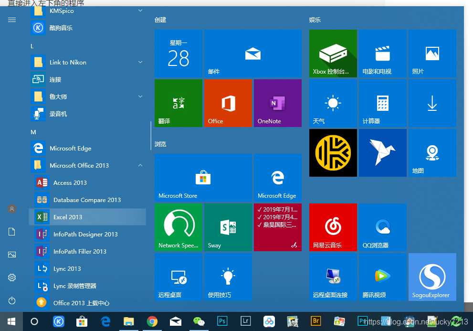Open the red to-do list tile
Screen dimensions: 473x331
(277, 227)
